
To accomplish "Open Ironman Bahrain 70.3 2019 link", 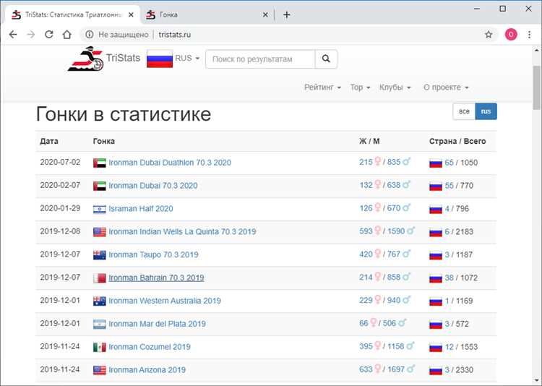I will click(156, 278).
